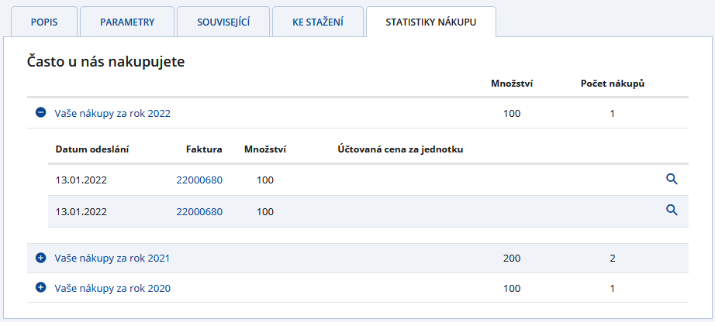Click magnifier icon in second invoice row
The width and height of the screenshot is (715, 322).
click(672, 211)
